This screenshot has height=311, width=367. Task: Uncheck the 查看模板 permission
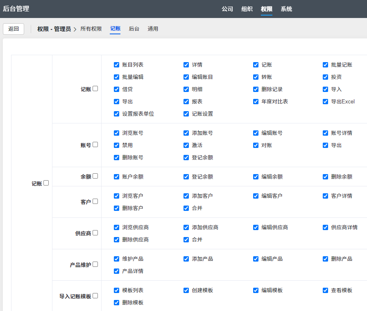[325, 291]
